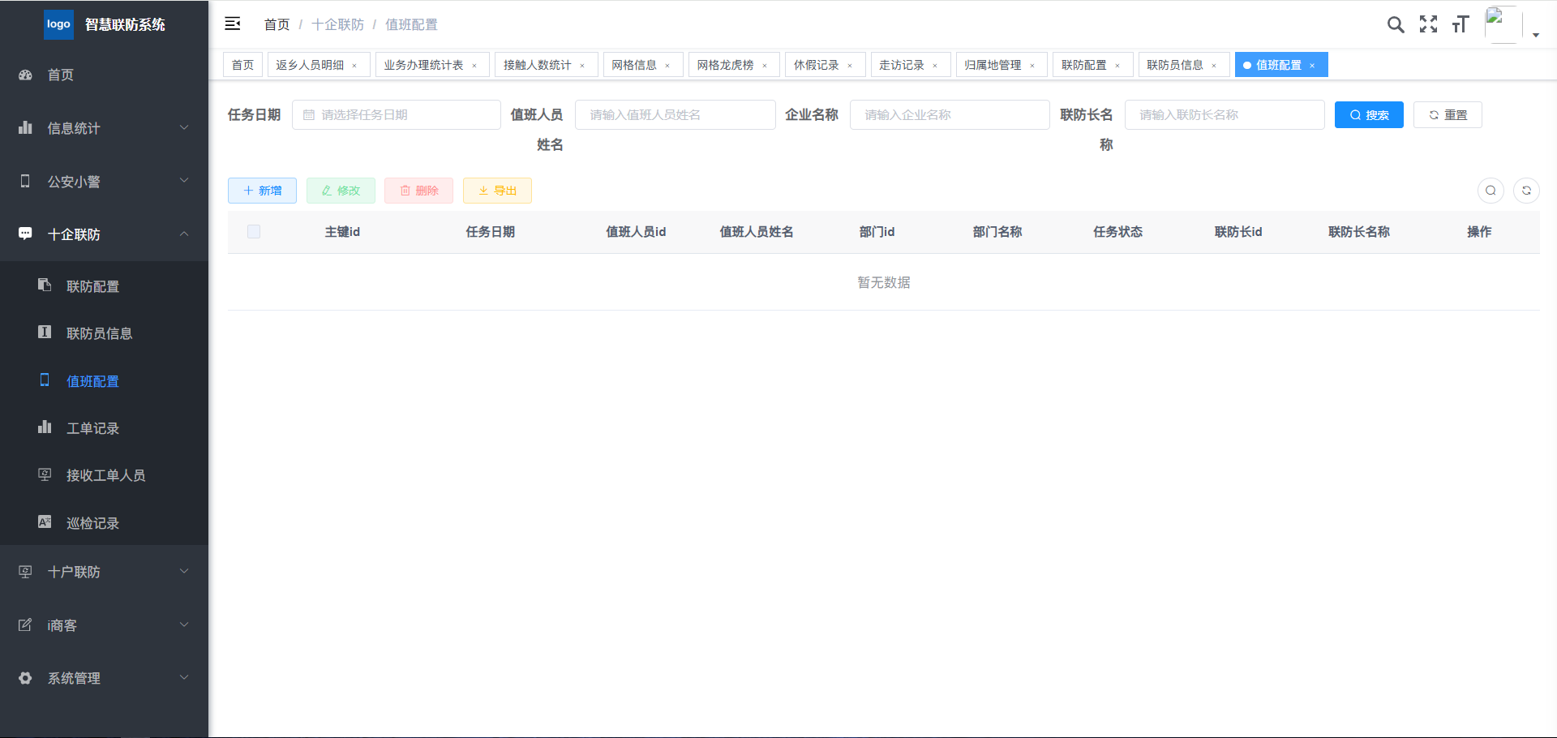Close the 联防员信息 tab
Screen dimensions: 1557x738
pos(1214,66)
